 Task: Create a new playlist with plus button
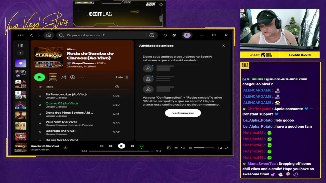[21, 53]
